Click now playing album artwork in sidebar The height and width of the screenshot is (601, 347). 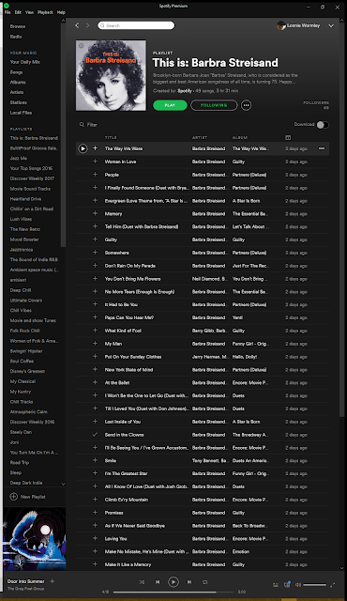[35, 538]
